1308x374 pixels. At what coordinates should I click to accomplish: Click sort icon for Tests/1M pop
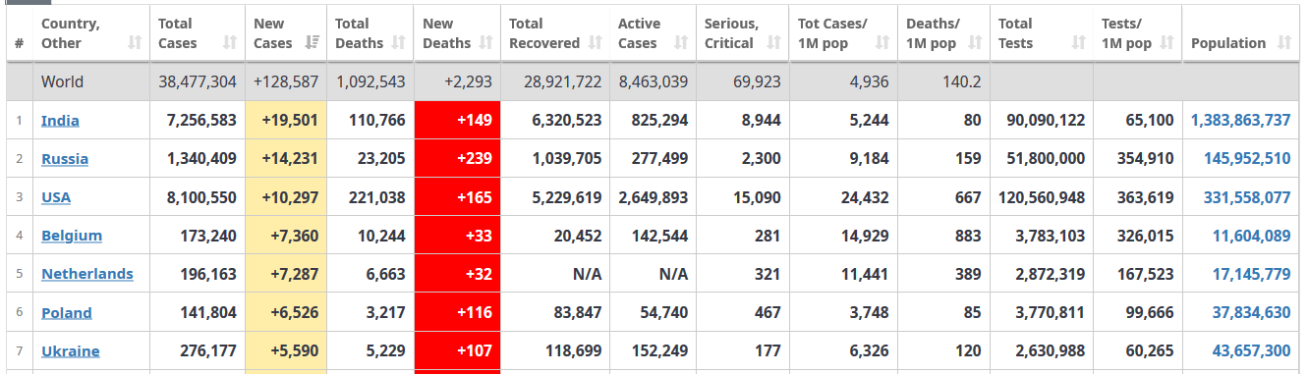pos(1167,43)
